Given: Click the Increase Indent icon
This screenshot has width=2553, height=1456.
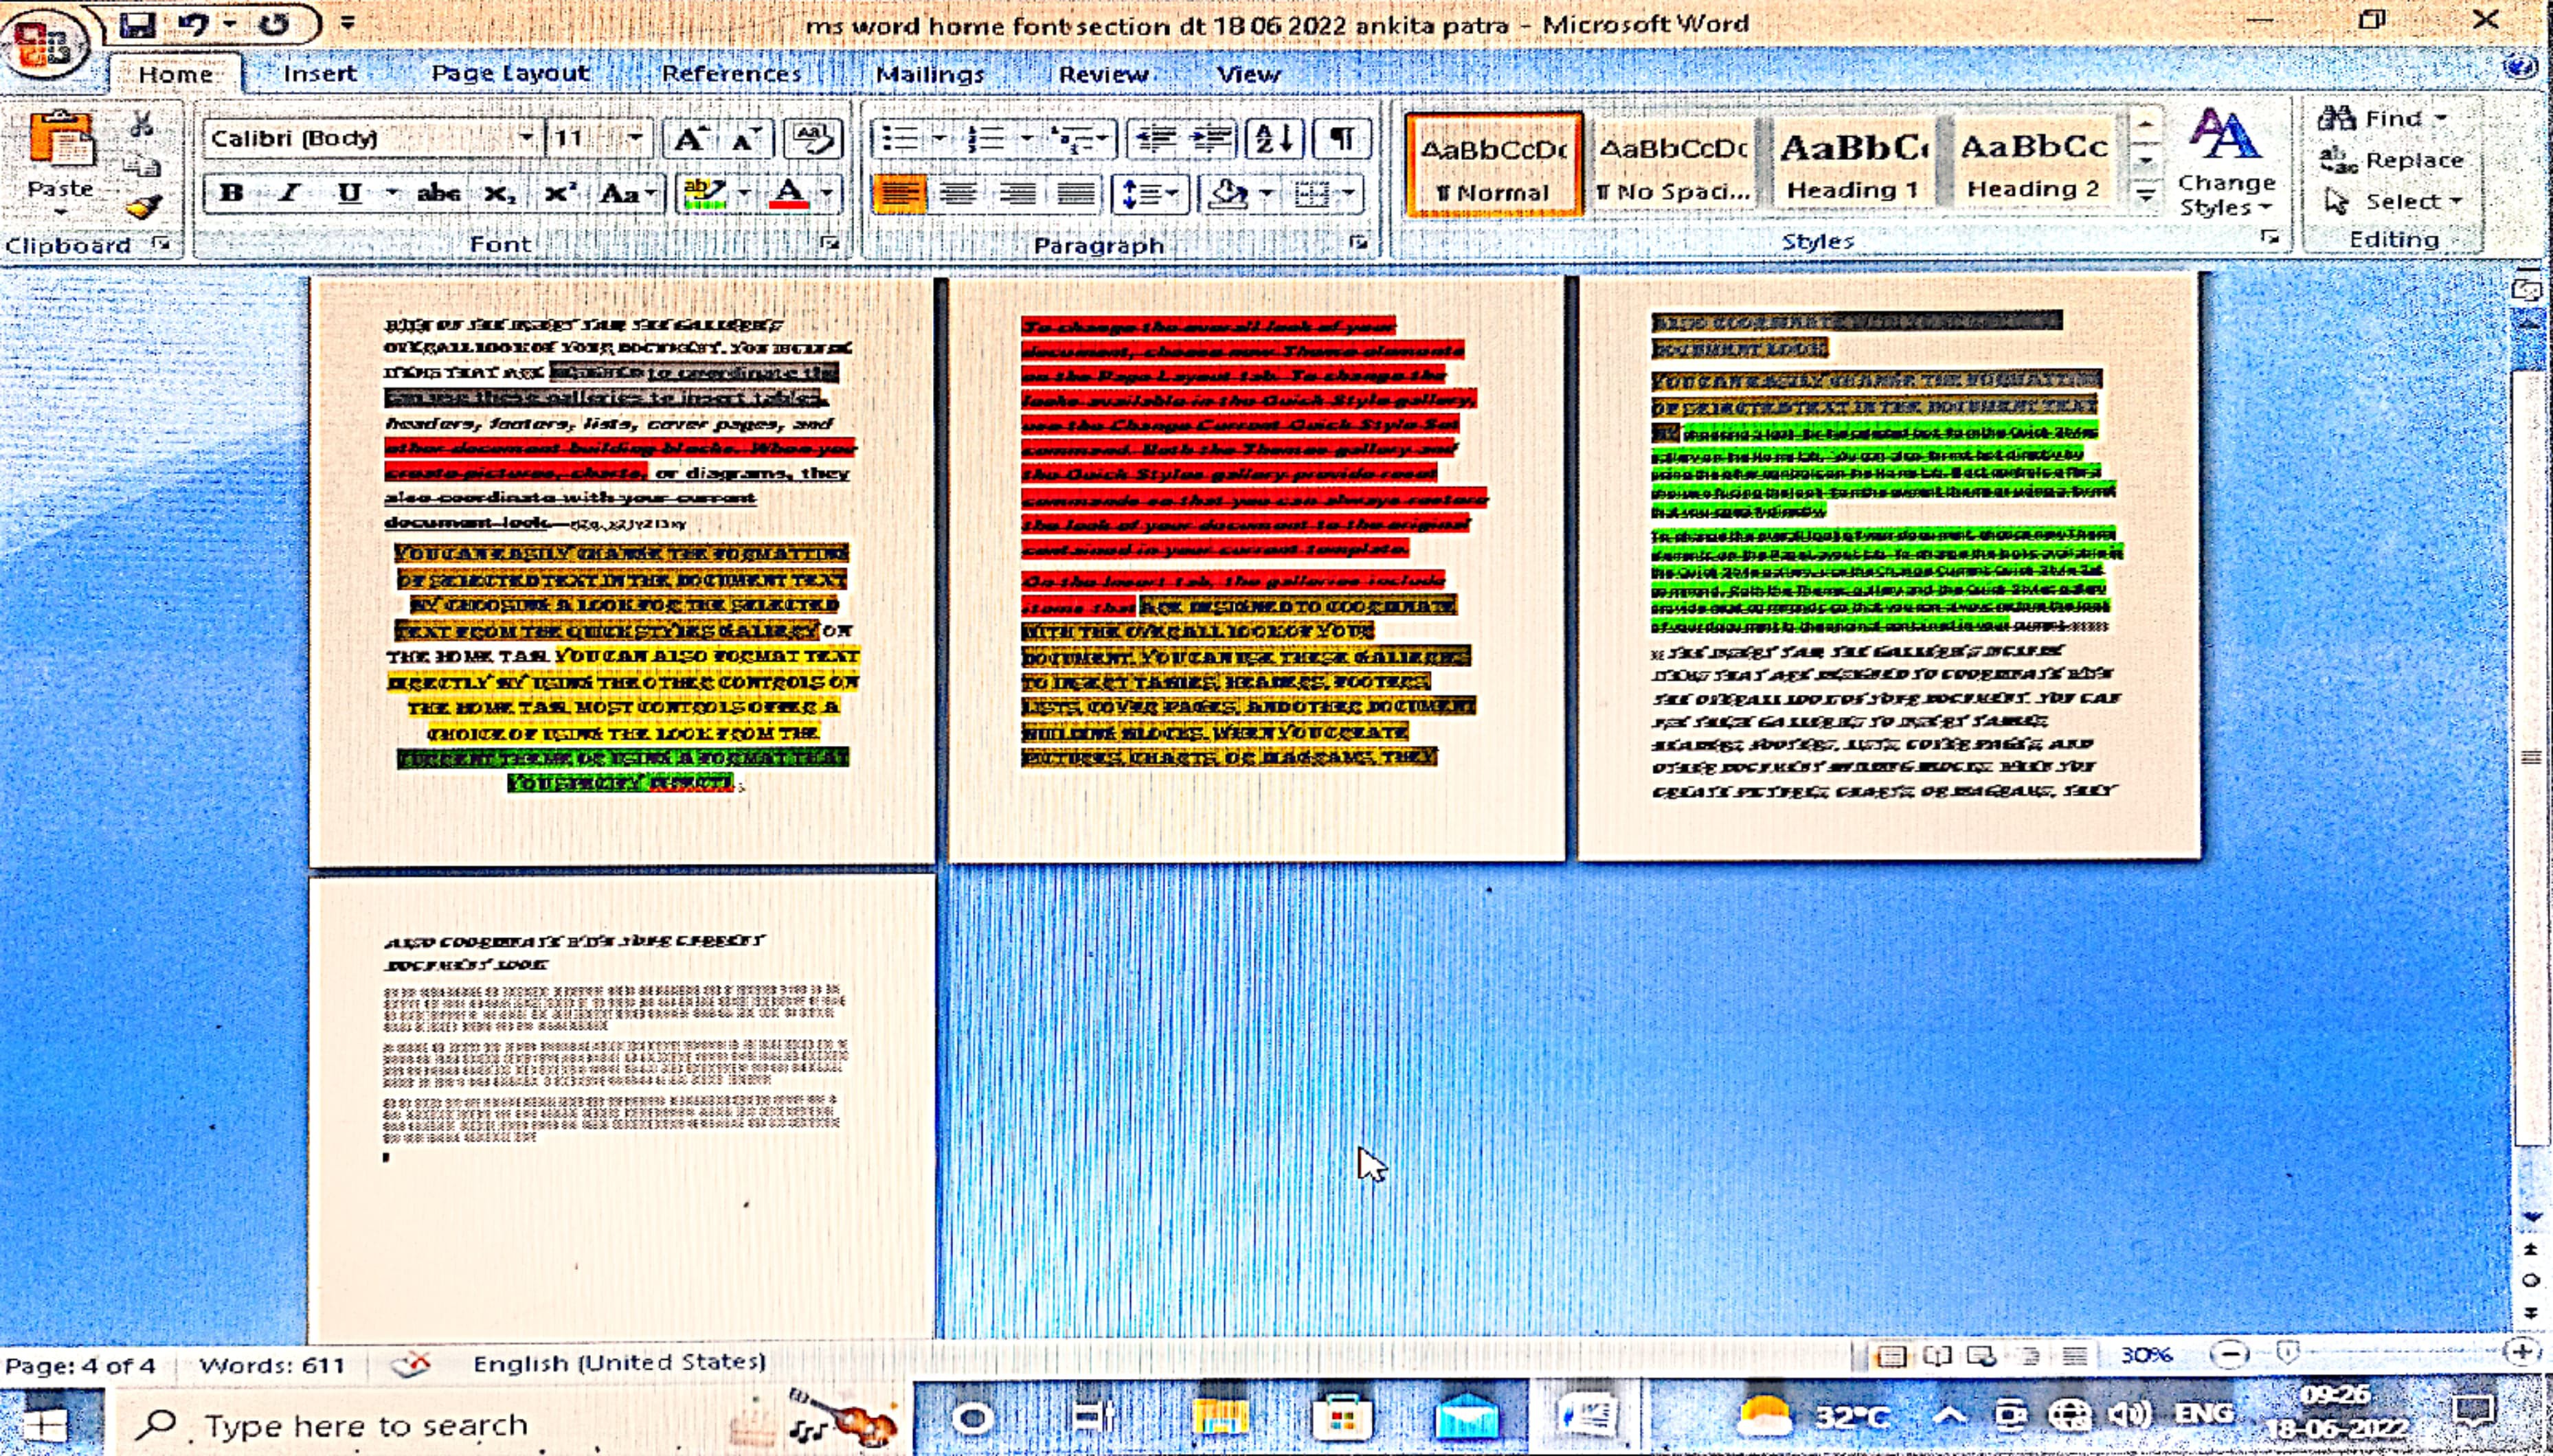Looking at the screenshot, I should (x=1211, y=138).
